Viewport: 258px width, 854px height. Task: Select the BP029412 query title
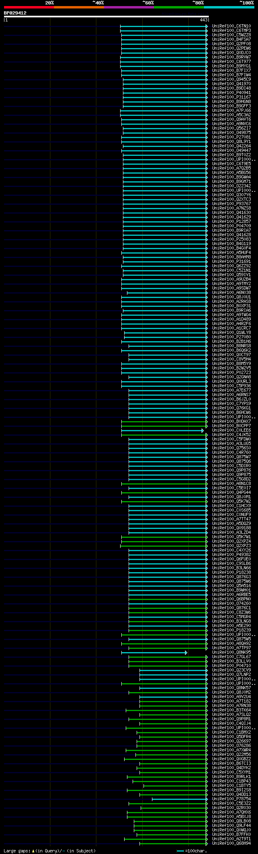tap(15, 13)
